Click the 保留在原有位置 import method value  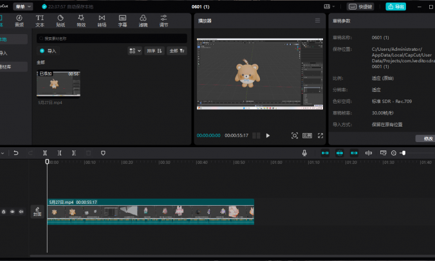pos(387,125)
